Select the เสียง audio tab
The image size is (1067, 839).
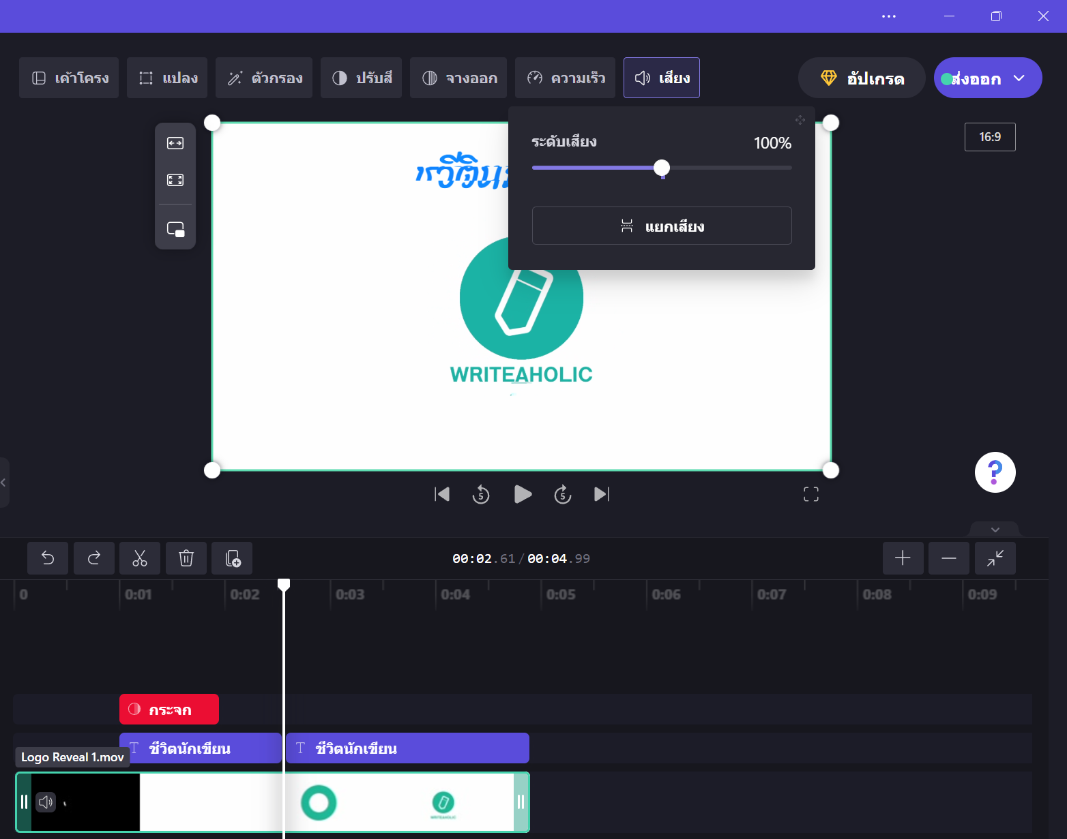click(662, 78)
